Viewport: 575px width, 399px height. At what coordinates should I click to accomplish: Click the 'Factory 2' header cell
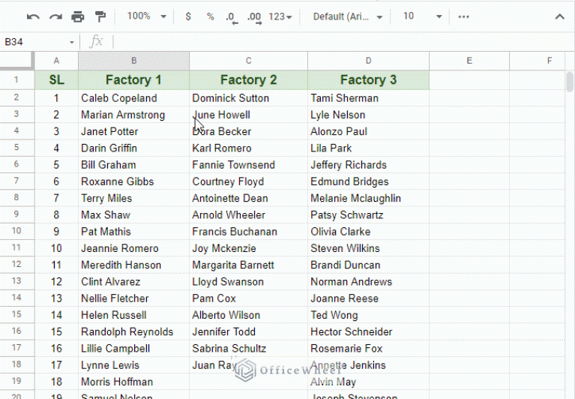(249, 80)
